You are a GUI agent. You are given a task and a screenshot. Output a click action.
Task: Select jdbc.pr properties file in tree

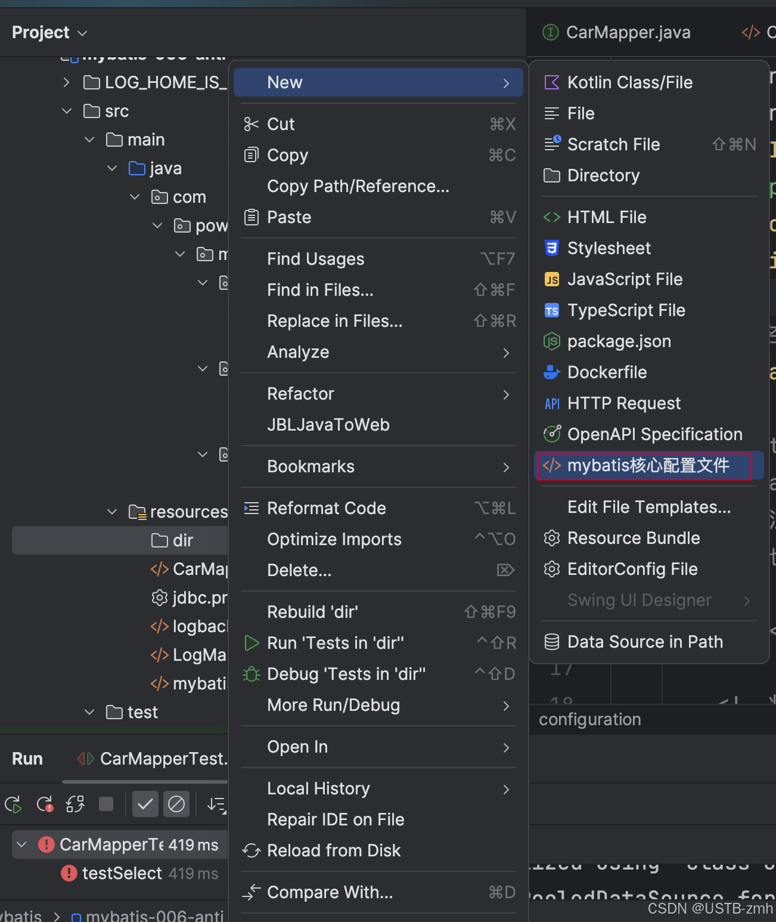(x=189, y=598)
